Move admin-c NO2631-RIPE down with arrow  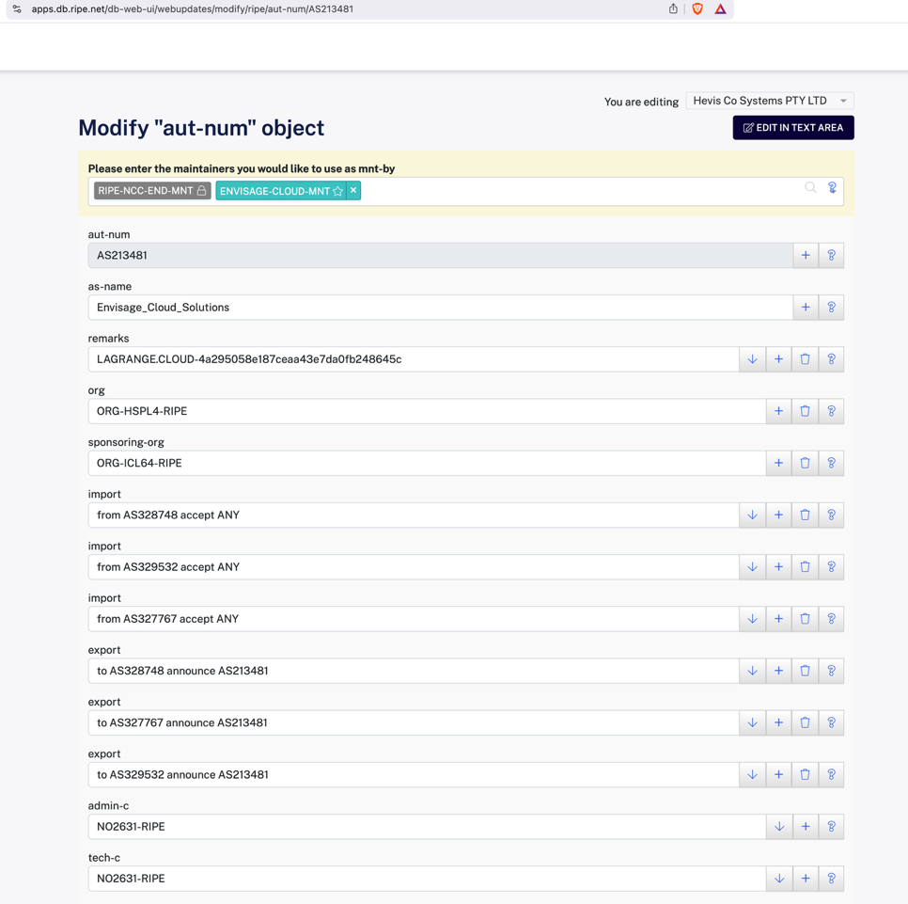[x=779, y=827]
